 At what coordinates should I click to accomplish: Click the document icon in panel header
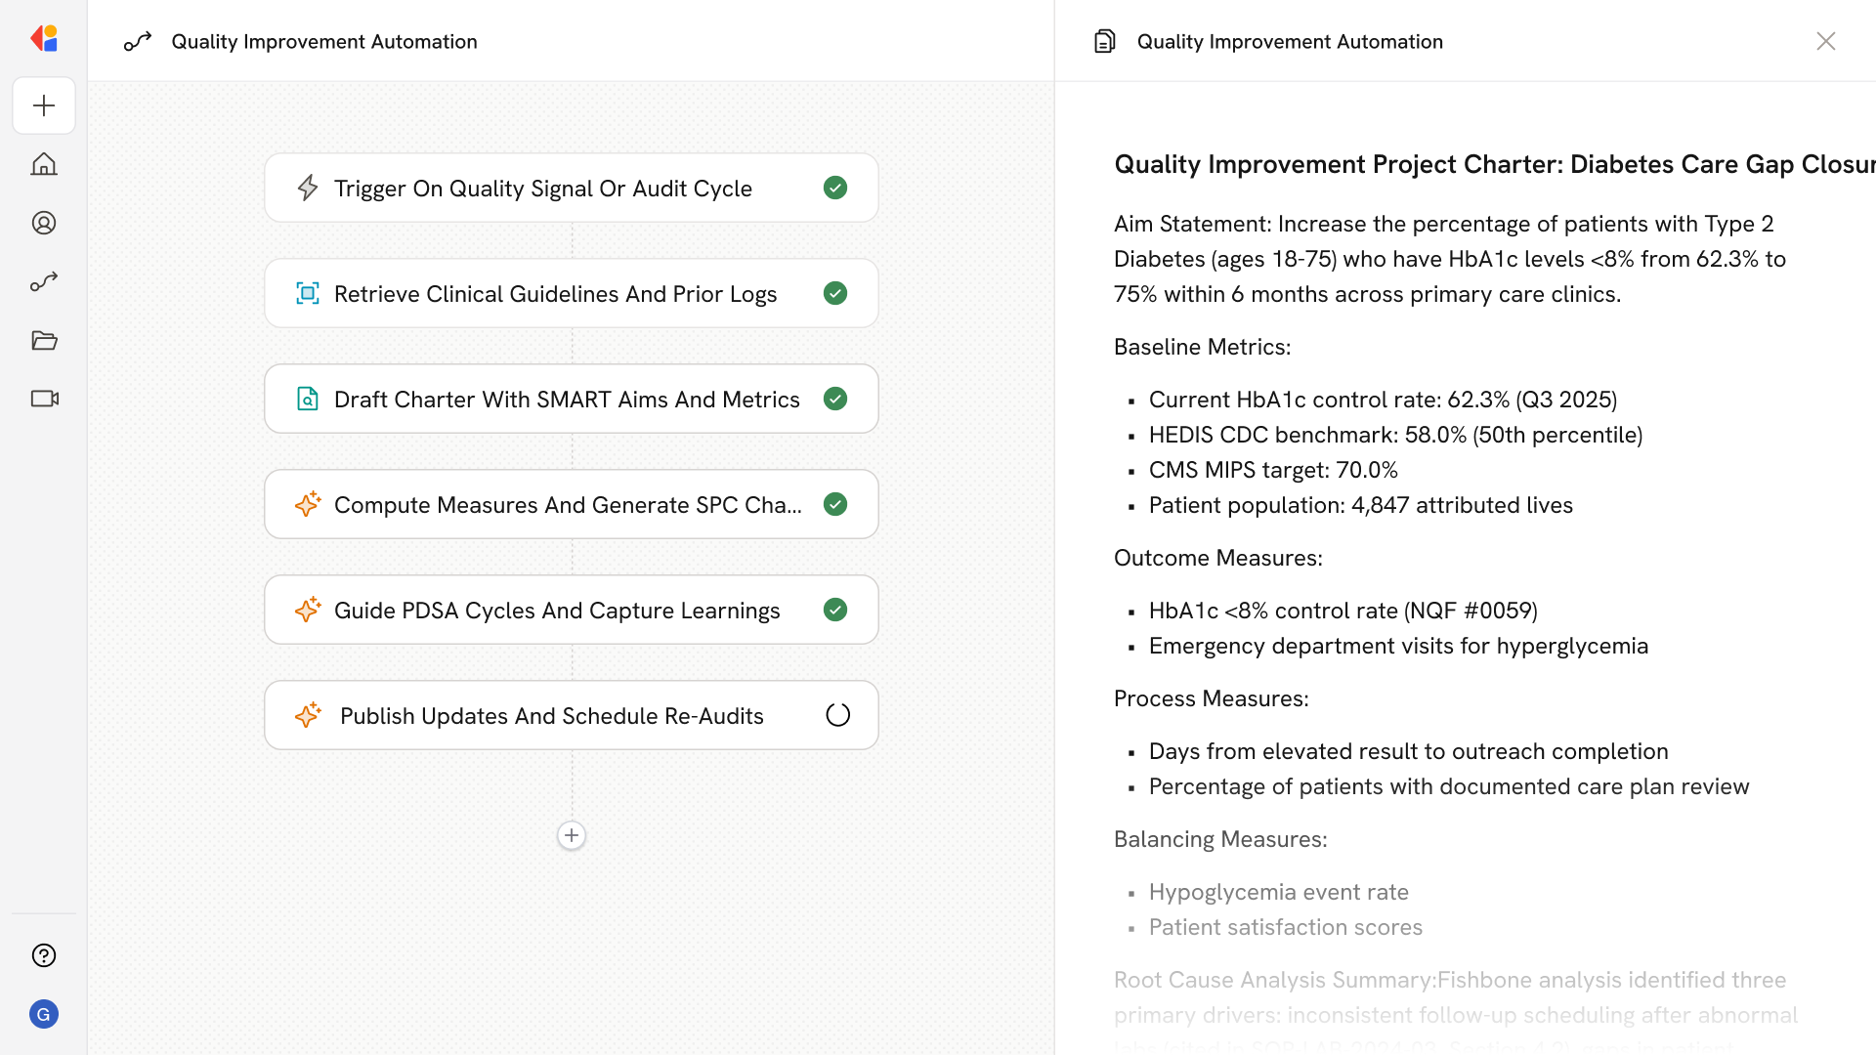(x=1104, y=41)
